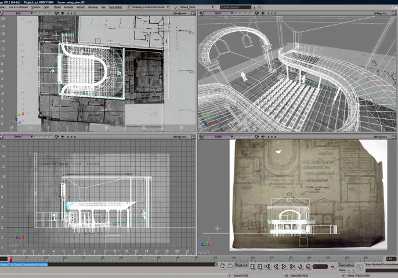Toggle audio playback headphones icon
Screen dimensions: 398x278
coord(308,266)
